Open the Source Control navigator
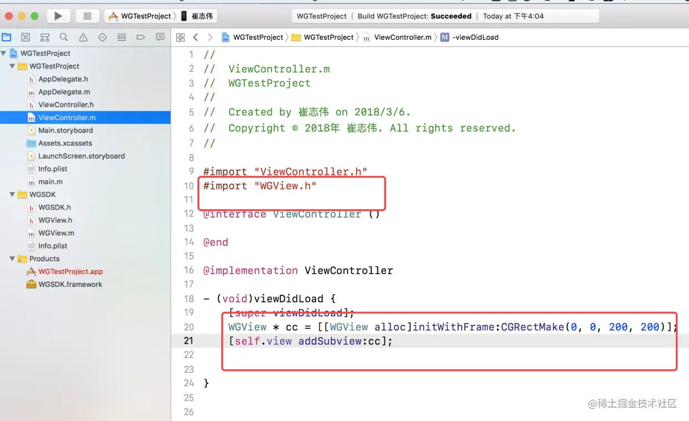The width and height of the screenshot is (689, 421). [26, 37]
